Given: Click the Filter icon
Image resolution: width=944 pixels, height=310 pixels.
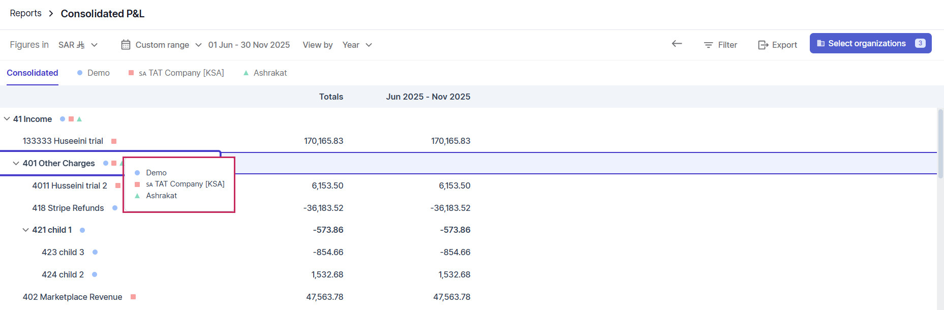Looking at the screenshot, I should 708,45.
